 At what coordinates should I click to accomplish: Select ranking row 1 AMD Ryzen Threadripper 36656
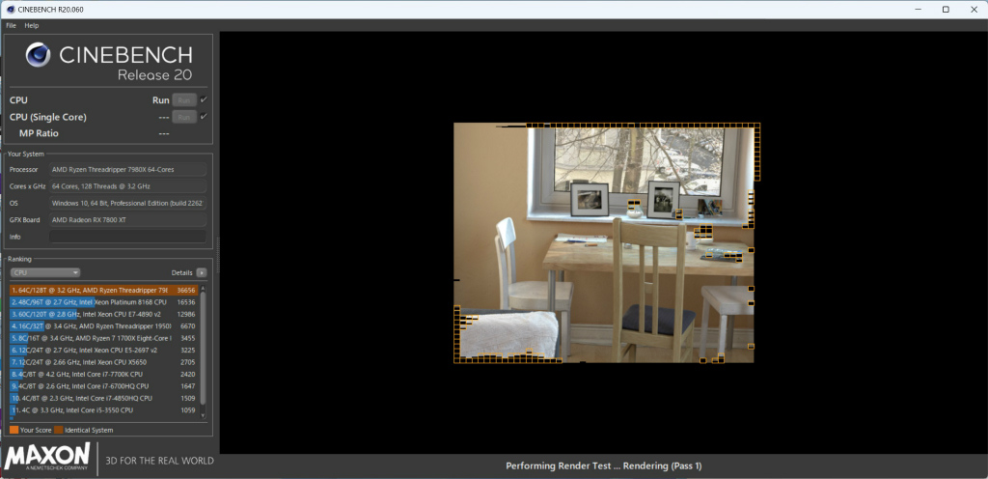(x=104, y=291)
